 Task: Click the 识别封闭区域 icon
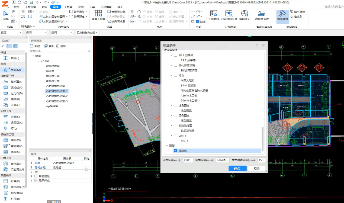[229, 14]
